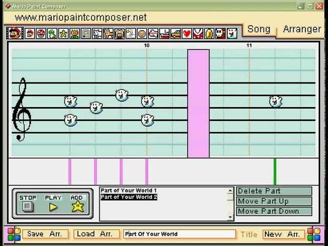Select the car instrument icon
This screenshot has width=328, height=246.
[x=176, y=33]
